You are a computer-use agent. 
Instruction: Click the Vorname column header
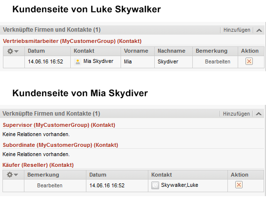point(136,51)
